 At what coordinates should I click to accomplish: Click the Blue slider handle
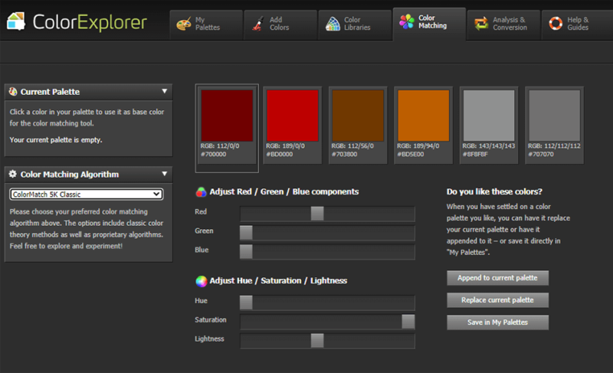(x=246, y=251)
